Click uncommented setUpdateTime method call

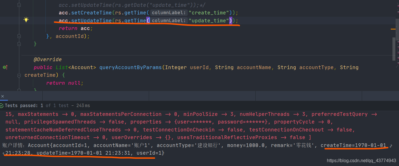pyautogui.click(x=91, y=20)
